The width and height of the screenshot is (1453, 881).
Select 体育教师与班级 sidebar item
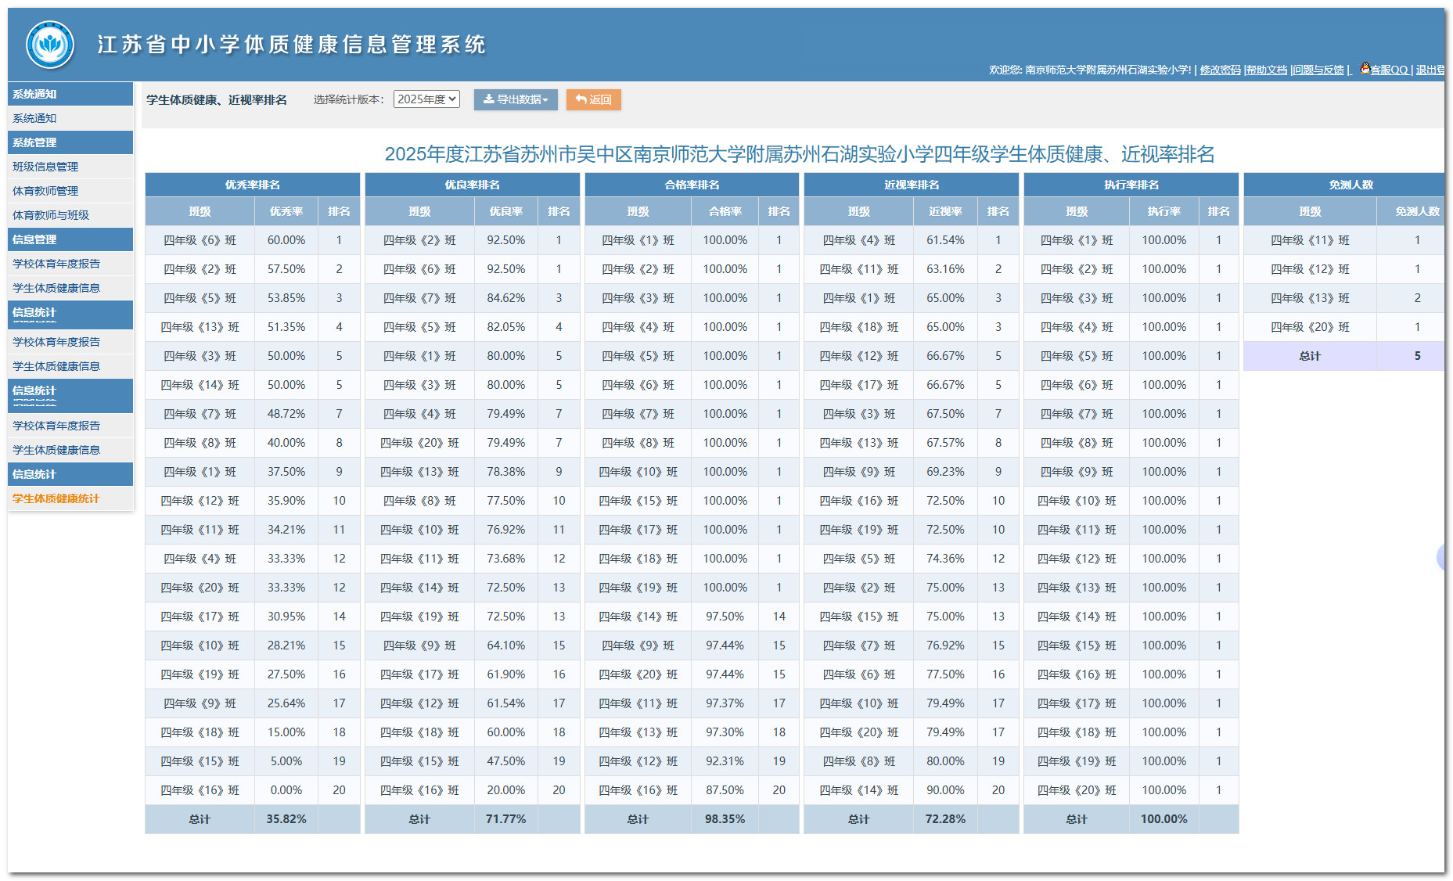click(51, 215)
